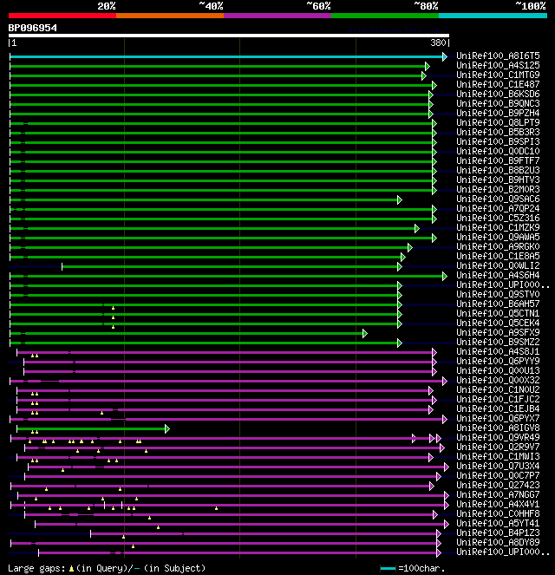Click the UniRef100_Q00U13 label
The width and height of the screenshot is (555, 575).
[x=498, y=370]
